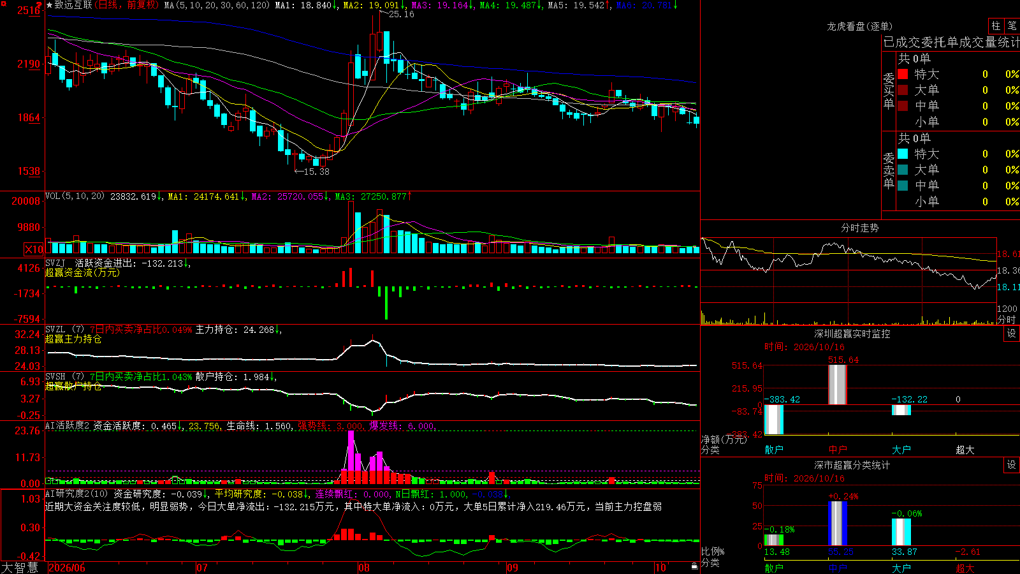Click the SVSH (7) indicator label
The height and width of the screenshot is (574, 1020).
tap(64, 377)
